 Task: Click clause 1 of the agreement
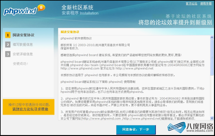coord(132,90)
